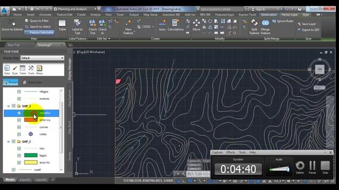Click Check In feature icon
Image resolution: width=339 pixels, height=190 pixels.
pos(102,27)
